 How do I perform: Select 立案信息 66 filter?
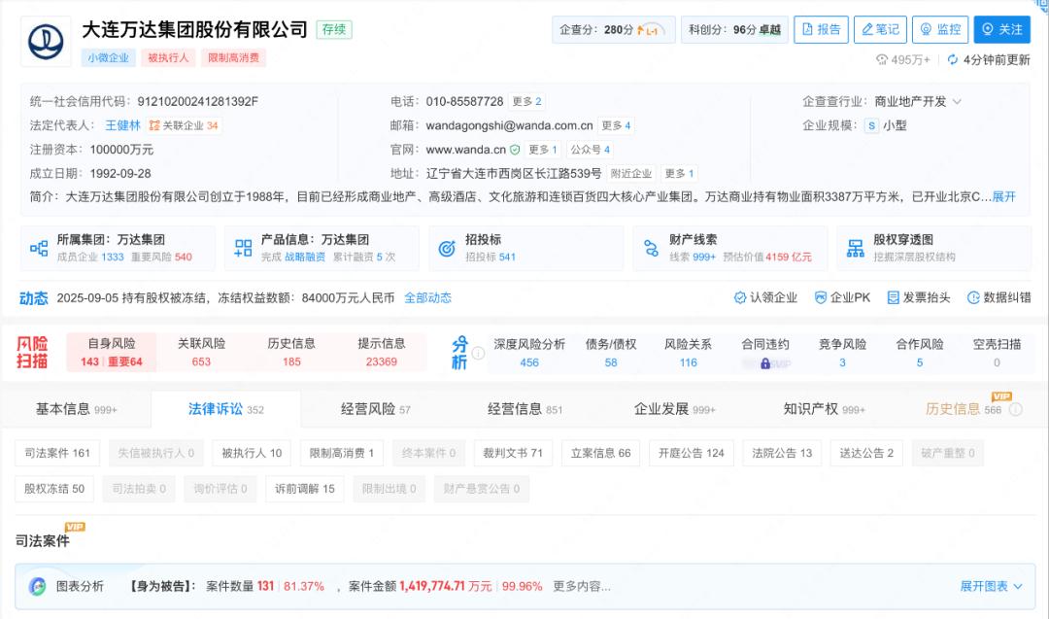(x=601, y=453)
